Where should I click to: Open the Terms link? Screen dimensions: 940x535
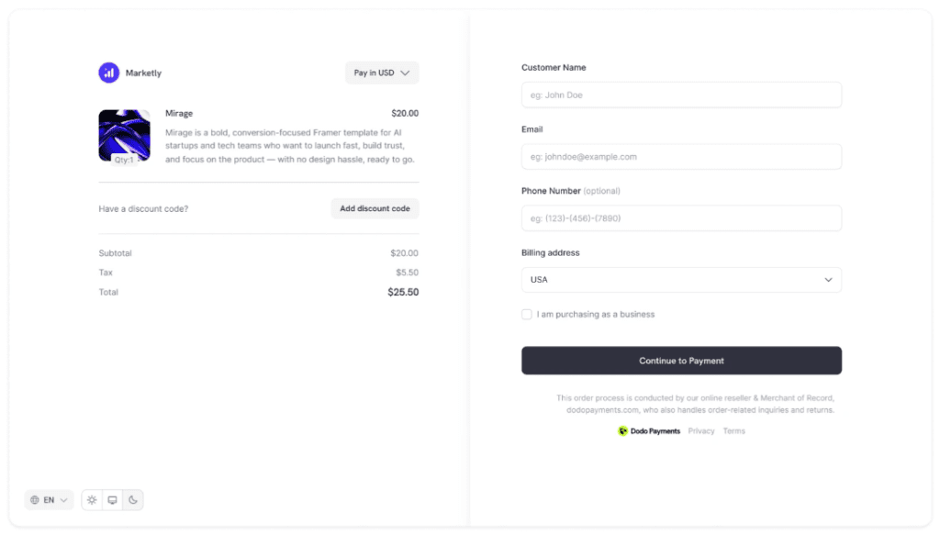click(734, 431)
